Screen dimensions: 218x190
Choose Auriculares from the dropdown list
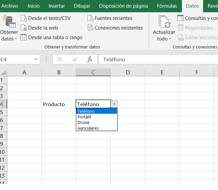coord(96,128)
